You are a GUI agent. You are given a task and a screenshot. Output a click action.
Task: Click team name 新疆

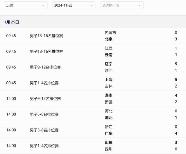(109, 102)
